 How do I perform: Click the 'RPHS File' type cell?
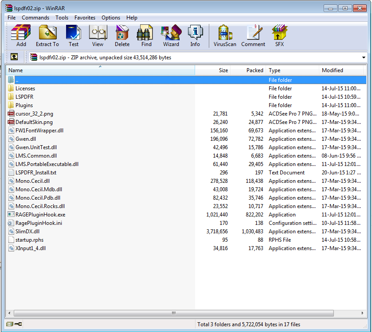point(280,240)
